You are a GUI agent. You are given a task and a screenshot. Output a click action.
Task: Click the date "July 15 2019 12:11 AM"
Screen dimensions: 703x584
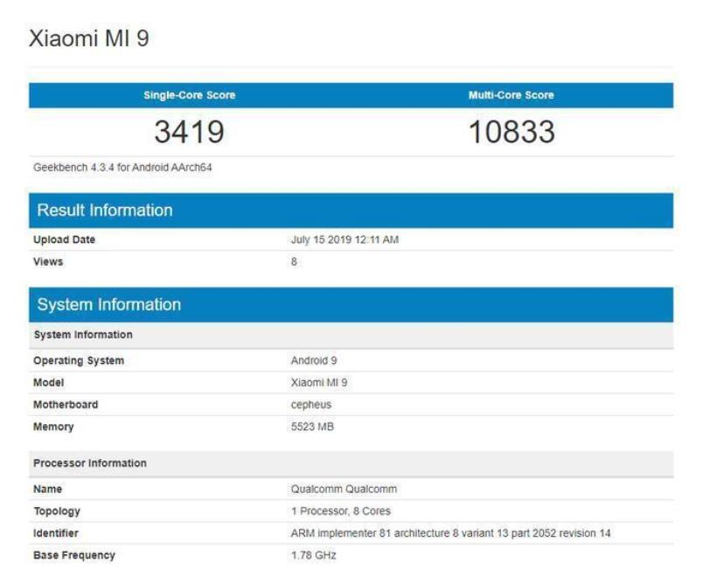345,240
